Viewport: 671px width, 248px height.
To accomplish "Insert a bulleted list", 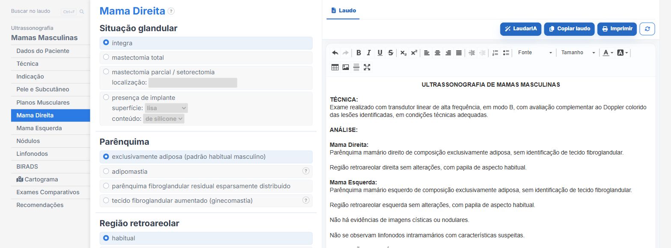I will 506,53.
